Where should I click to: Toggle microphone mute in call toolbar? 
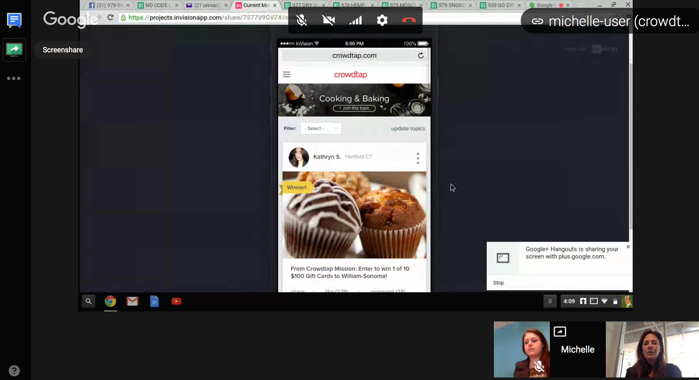tap(302, 20)
